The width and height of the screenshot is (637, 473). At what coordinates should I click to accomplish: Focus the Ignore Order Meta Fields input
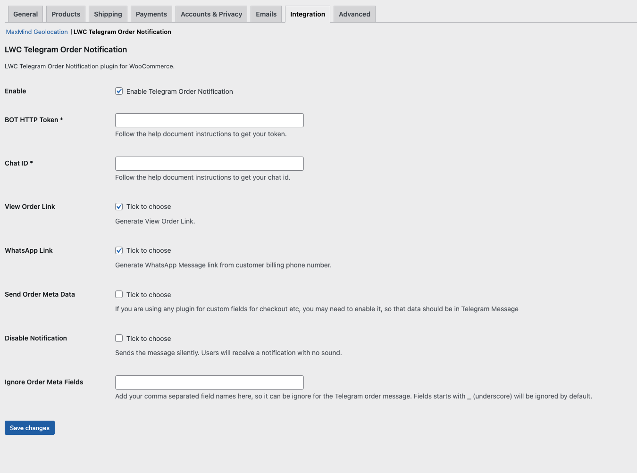pos(210,382)
